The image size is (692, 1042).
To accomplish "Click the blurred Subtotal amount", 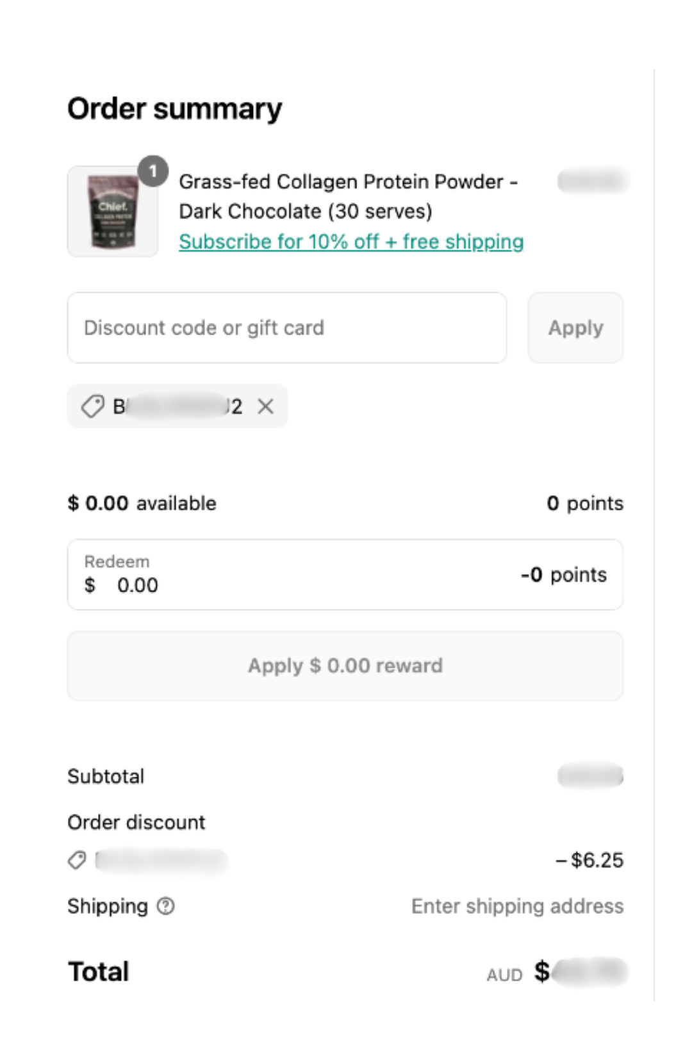I will (590, 775).
